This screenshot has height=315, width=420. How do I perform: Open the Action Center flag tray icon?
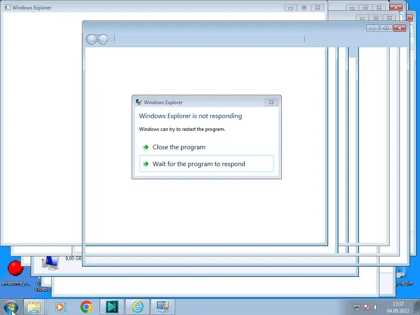click(366, 307)
